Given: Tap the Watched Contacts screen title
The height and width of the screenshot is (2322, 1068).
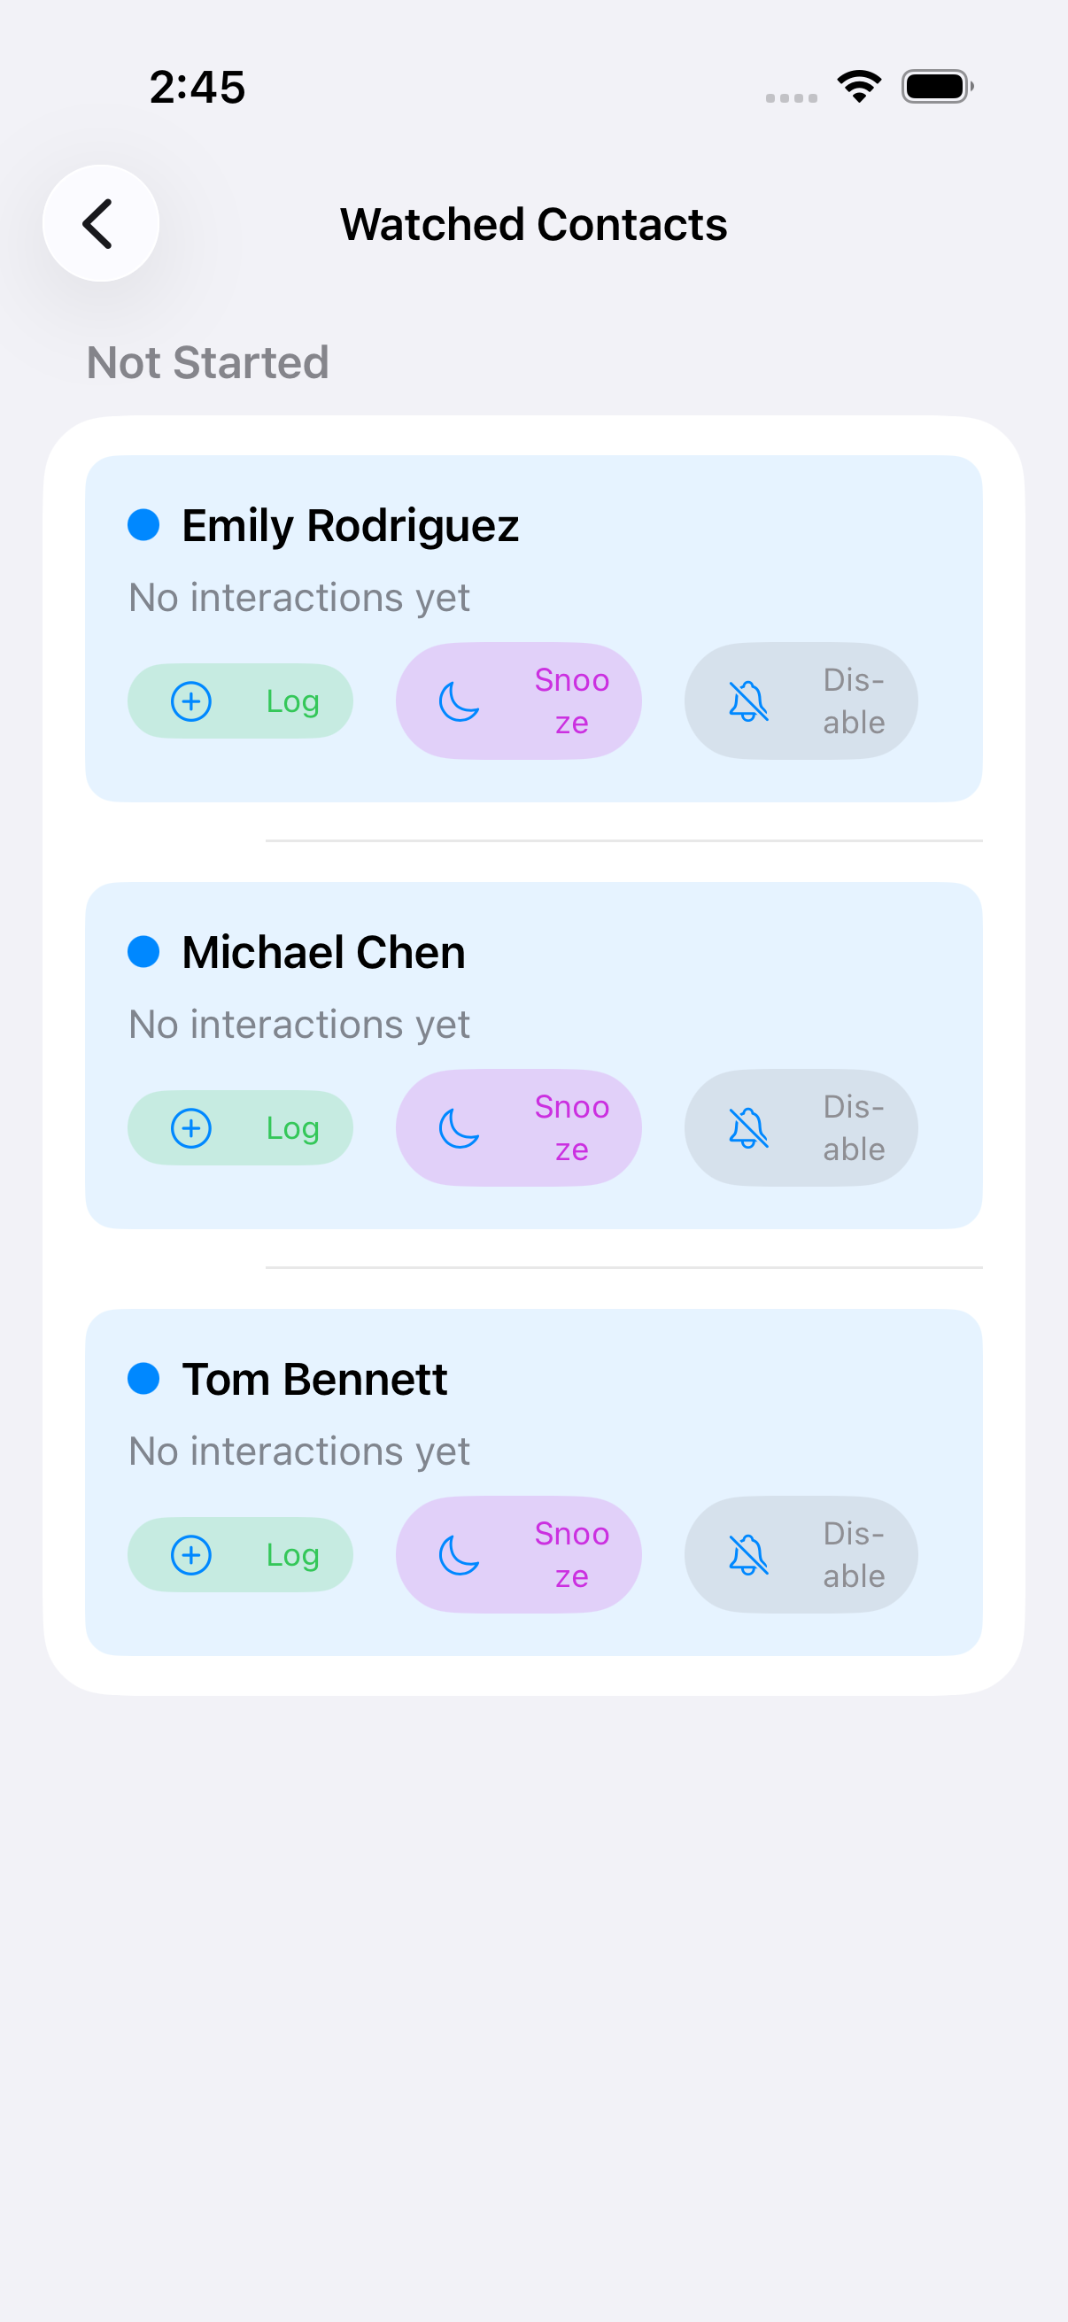Looking at the screenshot, I should tap(533, 224).
